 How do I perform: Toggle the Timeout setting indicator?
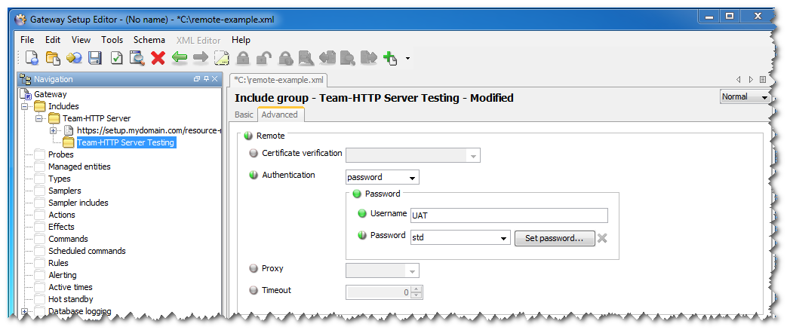(254, 291)
